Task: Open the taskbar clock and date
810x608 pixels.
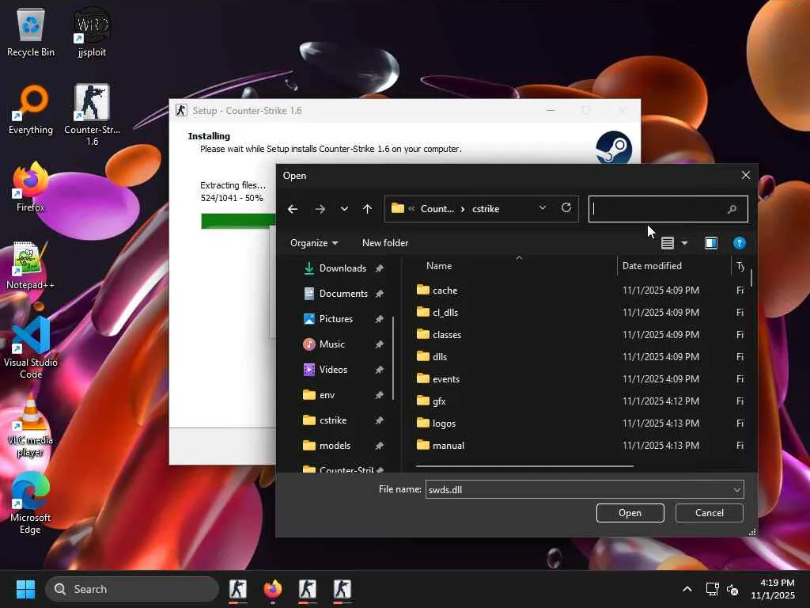Action: (x=773, y=589)
